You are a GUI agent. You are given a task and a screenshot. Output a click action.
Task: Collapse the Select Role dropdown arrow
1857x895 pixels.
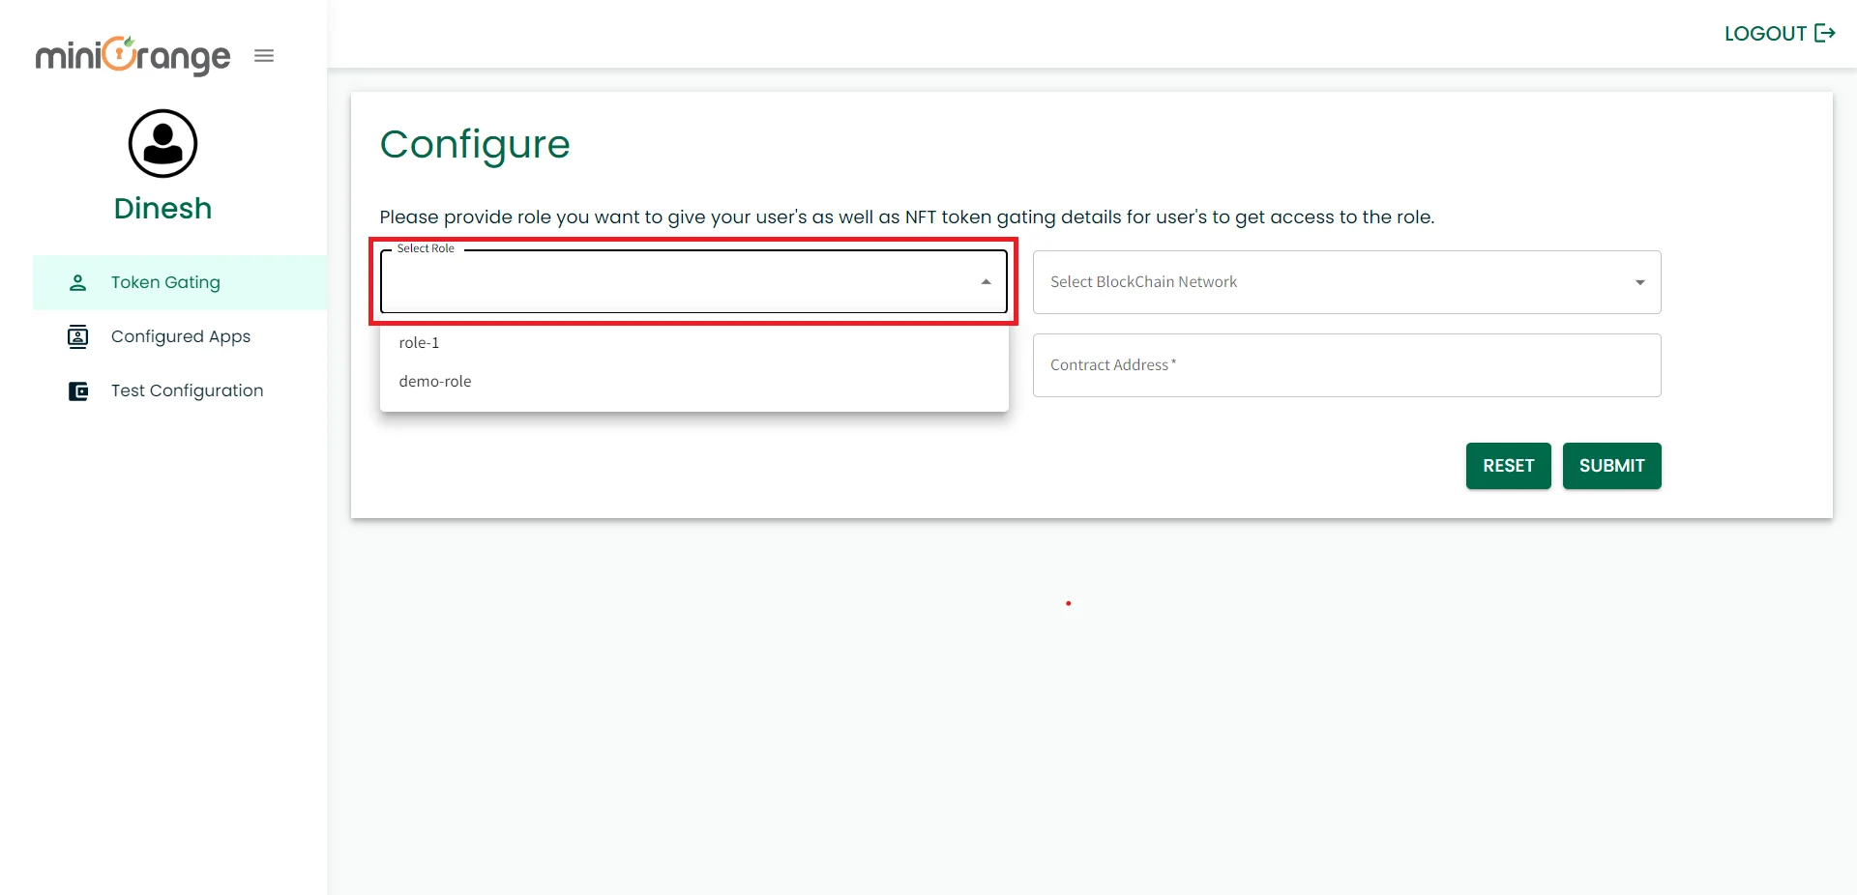986,282
